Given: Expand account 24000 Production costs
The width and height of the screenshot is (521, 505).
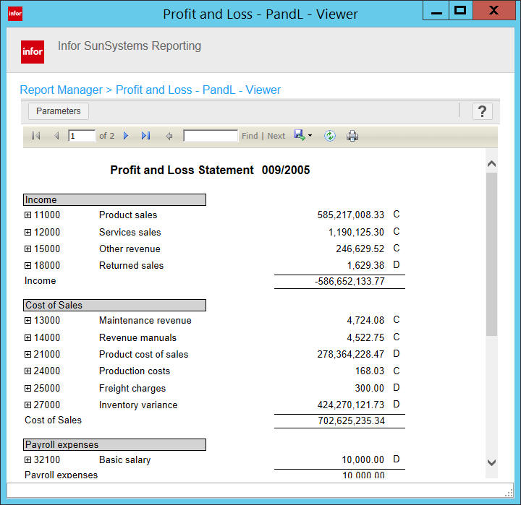Looking at the screenshot, I should click(28, 371).
